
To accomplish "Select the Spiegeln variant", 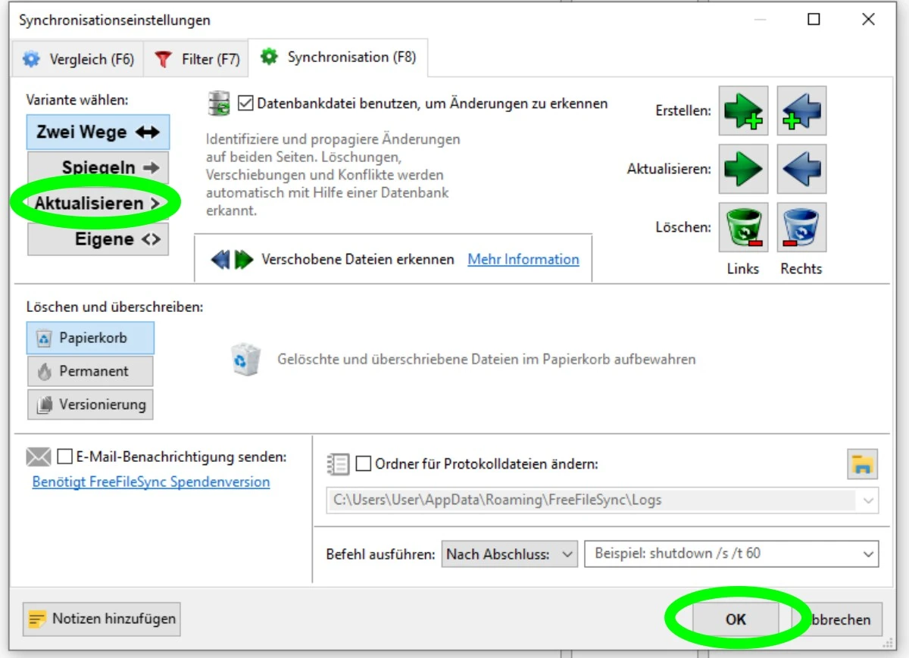I will (x=98, y=168).
